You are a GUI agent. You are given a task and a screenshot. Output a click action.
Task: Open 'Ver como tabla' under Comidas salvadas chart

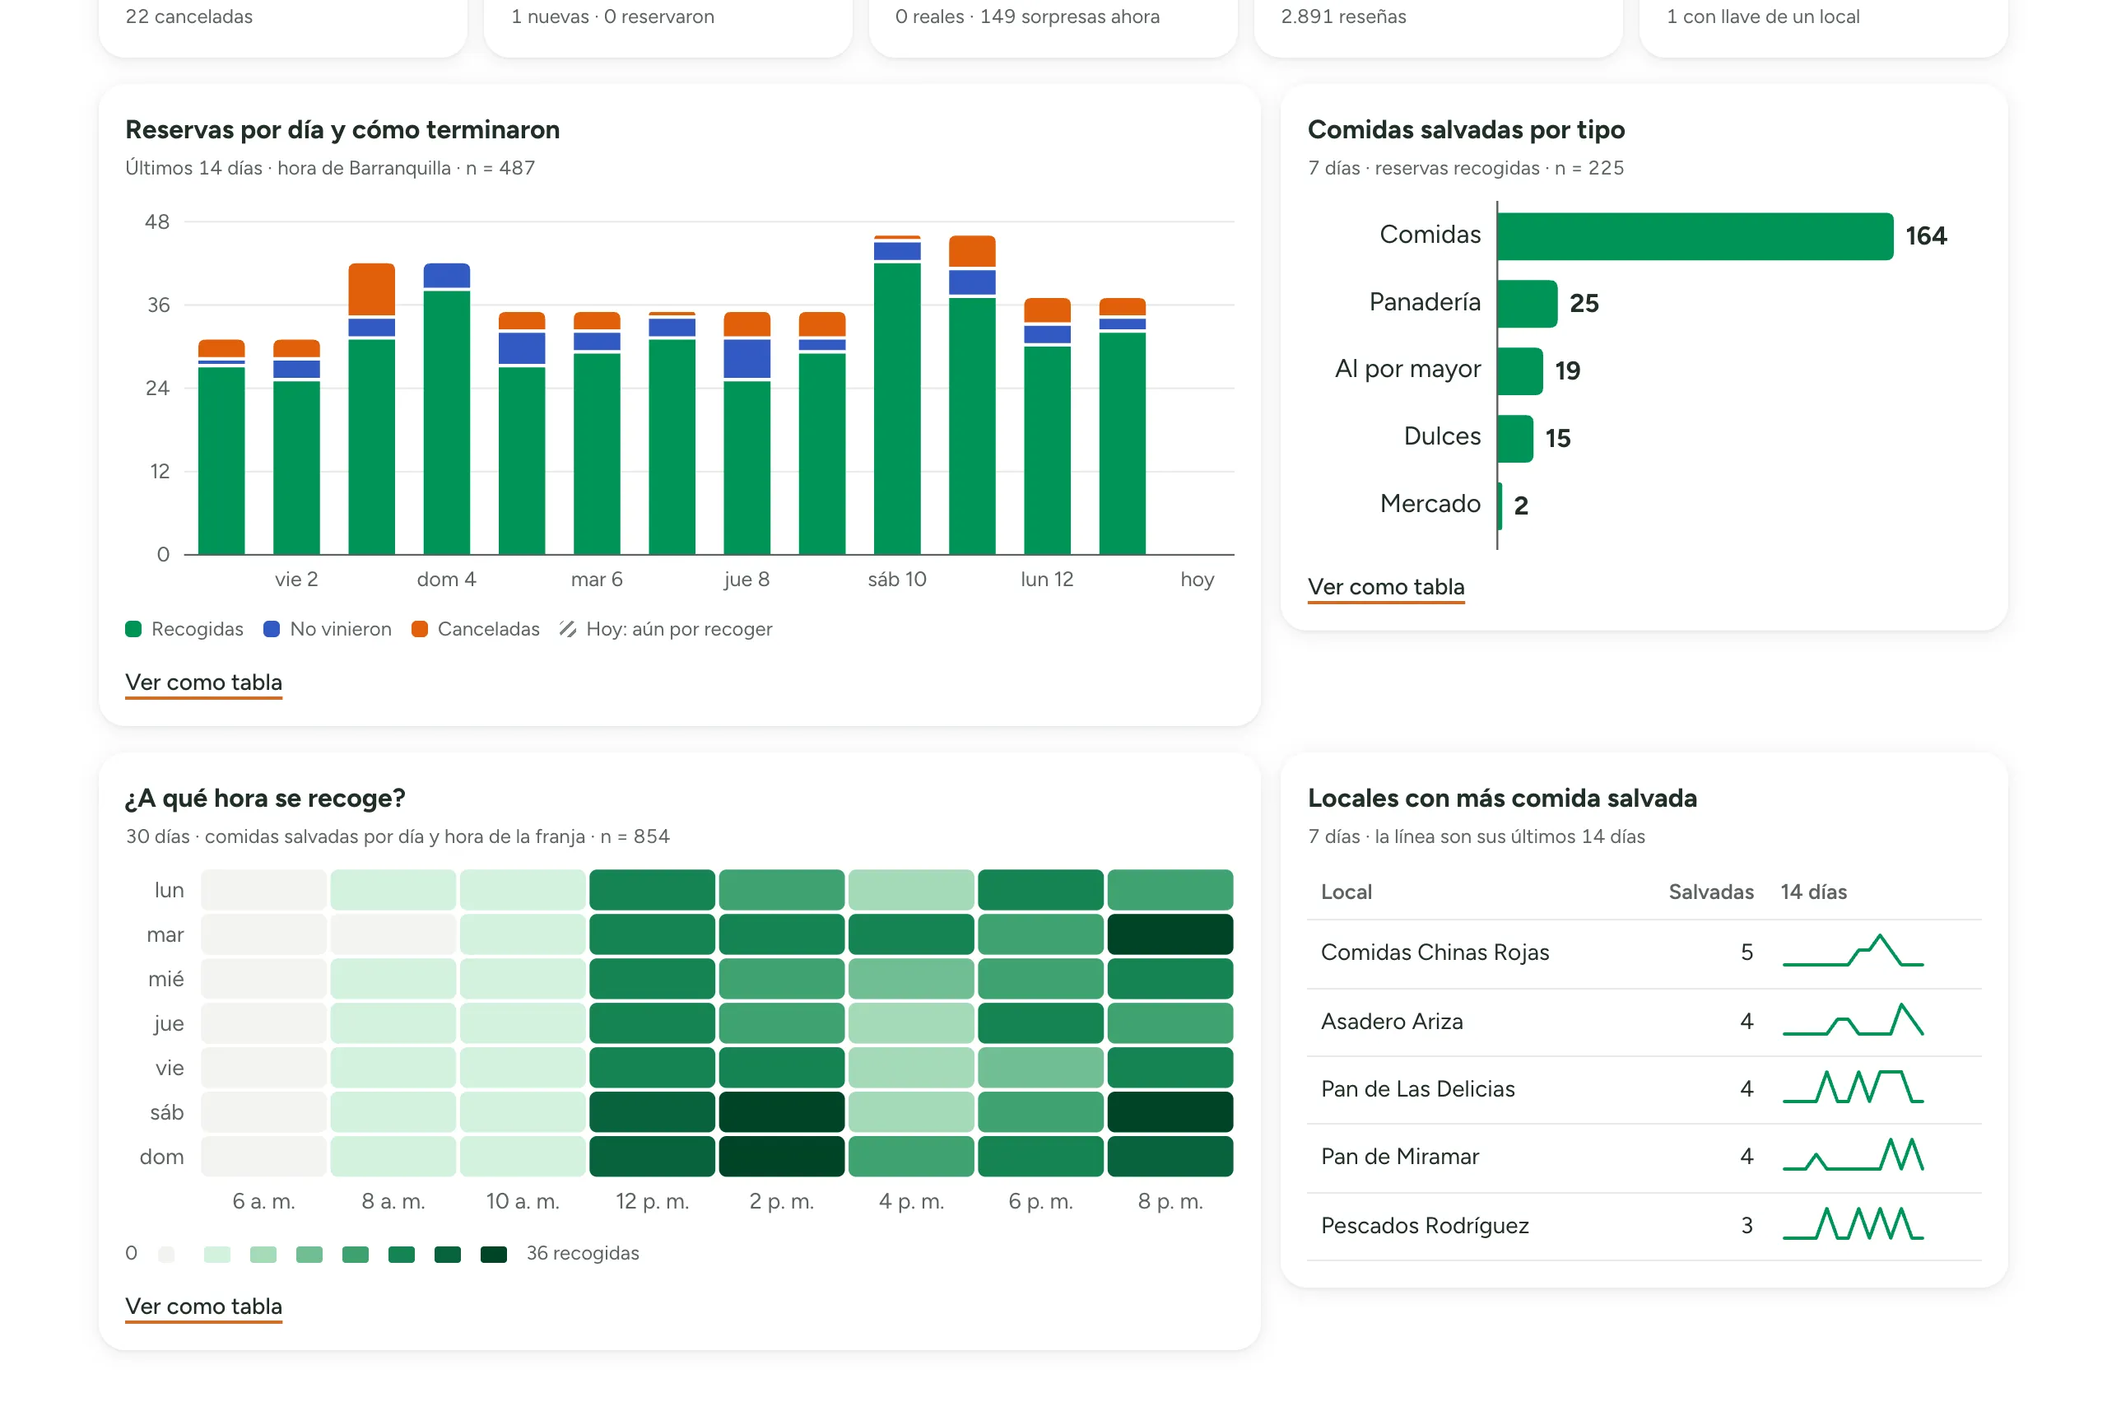tap(1386, 587)
